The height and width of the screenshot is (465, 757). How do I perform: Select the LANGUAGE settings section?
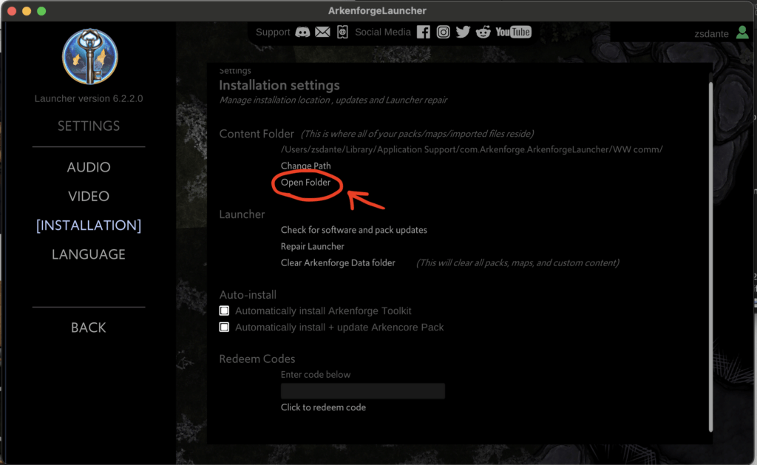(x=89, y=254)
